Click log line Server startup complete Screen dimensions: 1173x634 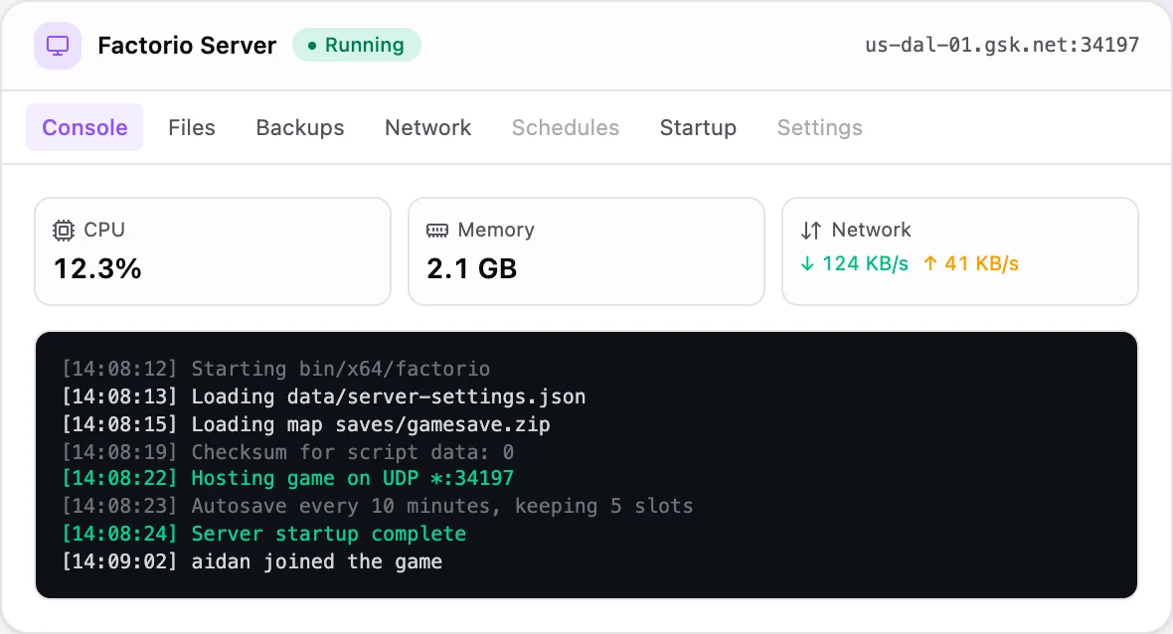click(264, 533)
